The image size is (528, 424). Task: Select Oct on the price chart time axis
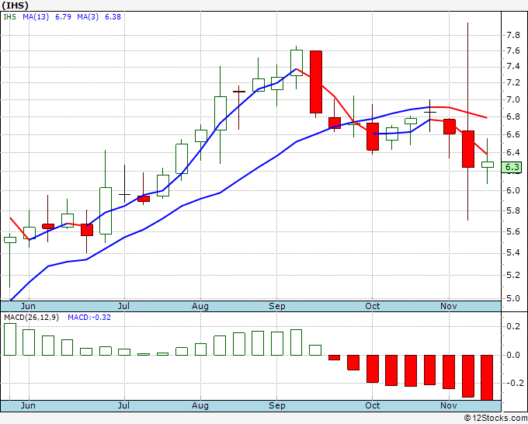(x=373, y=306)
